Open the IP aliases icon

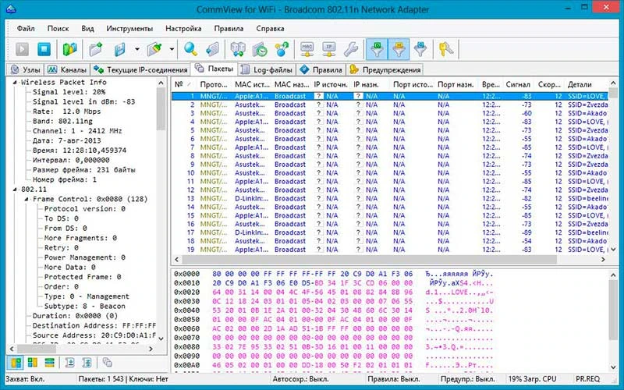tap(329, 49)
